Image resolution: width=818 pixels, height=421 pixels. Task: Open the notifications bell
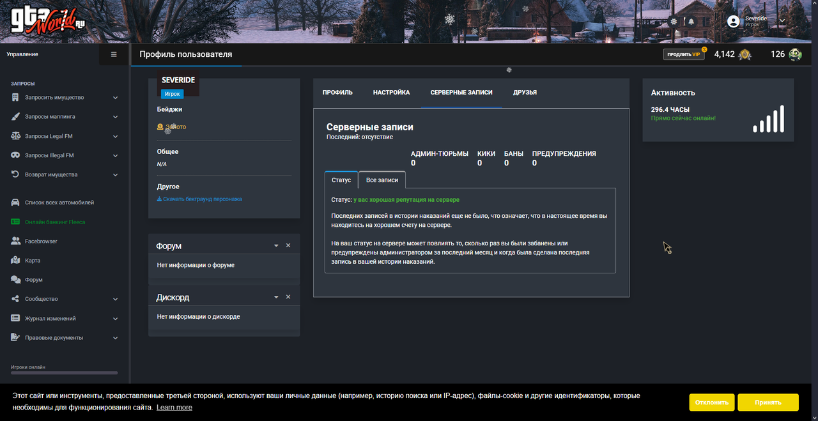click(x=691, y=21)
